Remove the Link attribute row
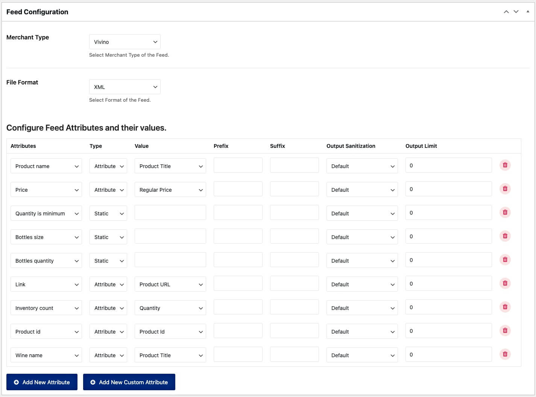This screenshot has width=536, height=397. [x=505, y=283]
